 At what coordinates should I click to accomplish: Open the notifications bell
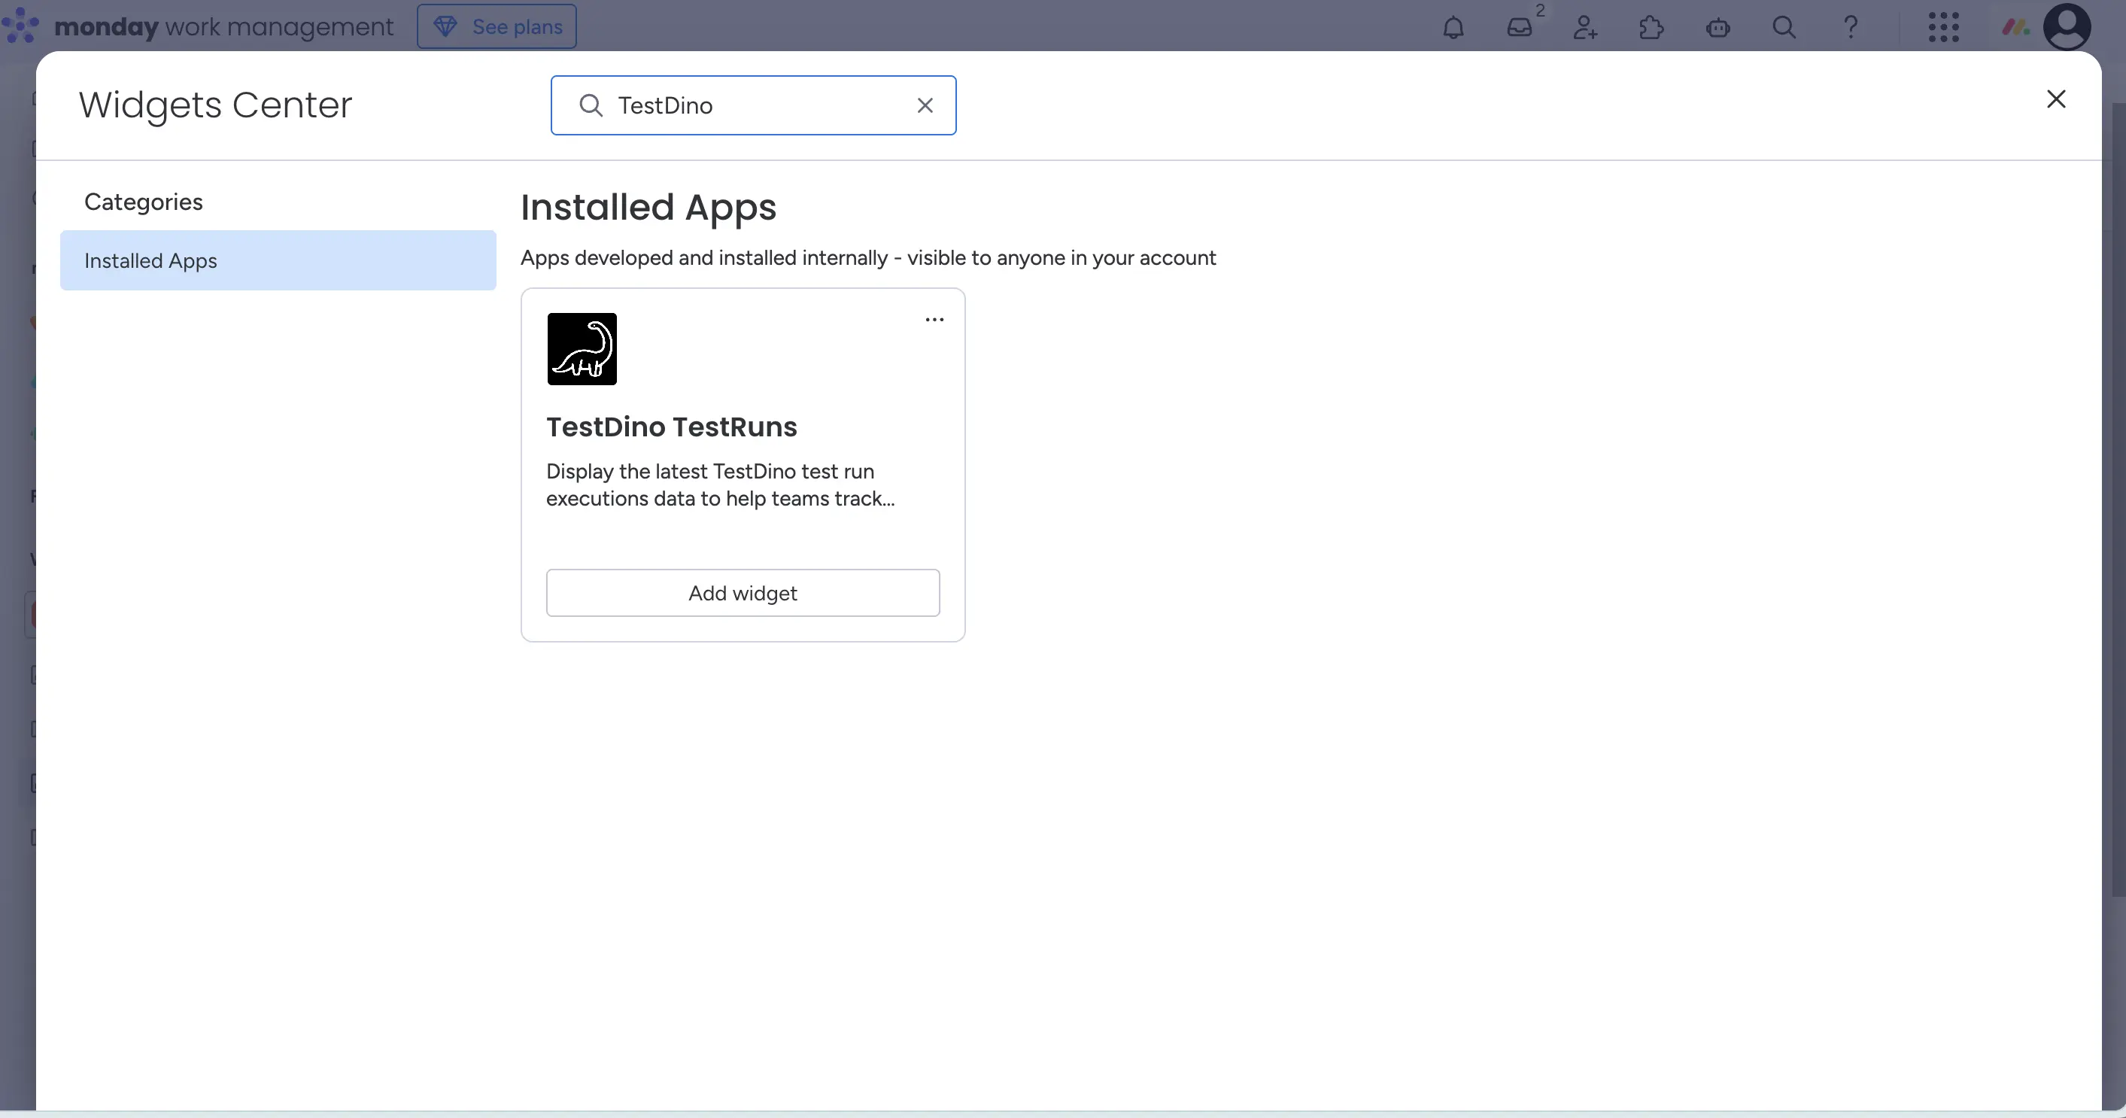click(1453, 27)
